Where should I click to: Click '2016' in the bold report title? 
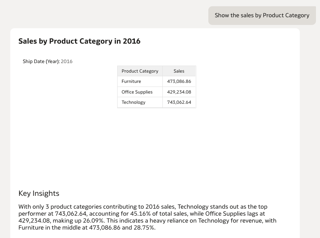pos(132,41)
